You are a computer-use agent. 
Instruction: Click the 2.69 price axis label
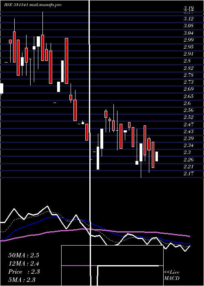(188, 89)
